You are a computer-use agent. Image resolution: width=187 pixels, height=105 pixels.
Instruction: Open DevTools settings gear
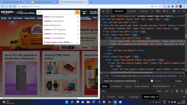tap(174, 11)
